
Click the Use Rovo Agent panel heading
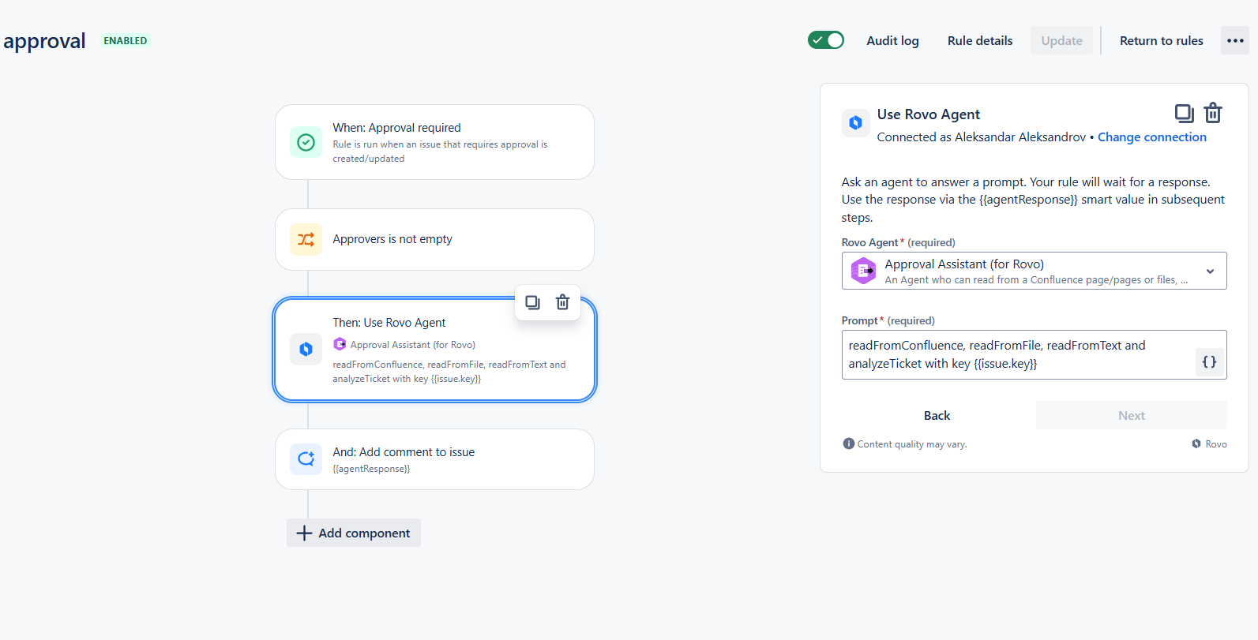pyautogui.click(x=928, y=114)
